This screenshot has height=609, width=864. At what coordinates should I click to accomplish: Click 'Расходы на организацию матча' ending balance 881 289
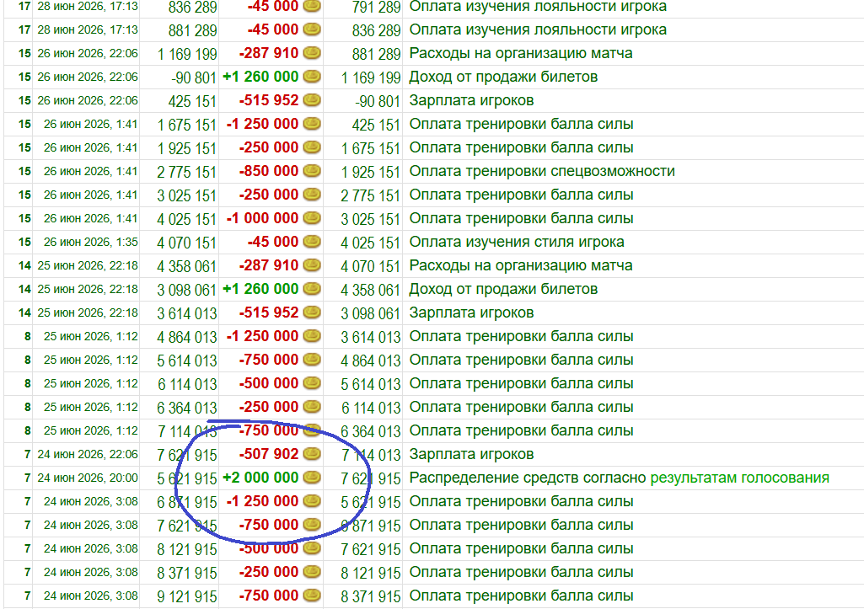click(x=521, y=53)
